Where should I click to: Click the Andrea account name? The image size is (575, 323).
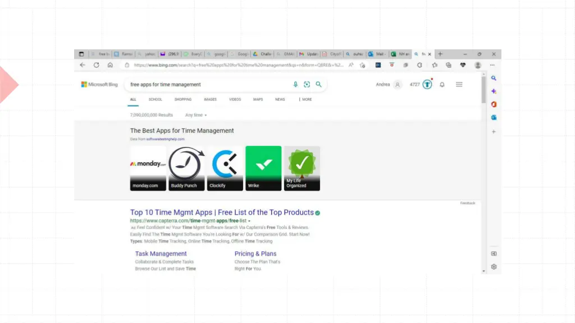(x=383, y=85)
